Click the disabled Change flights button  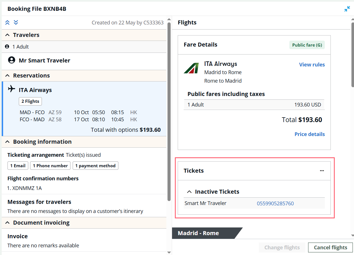click(282, 247)
